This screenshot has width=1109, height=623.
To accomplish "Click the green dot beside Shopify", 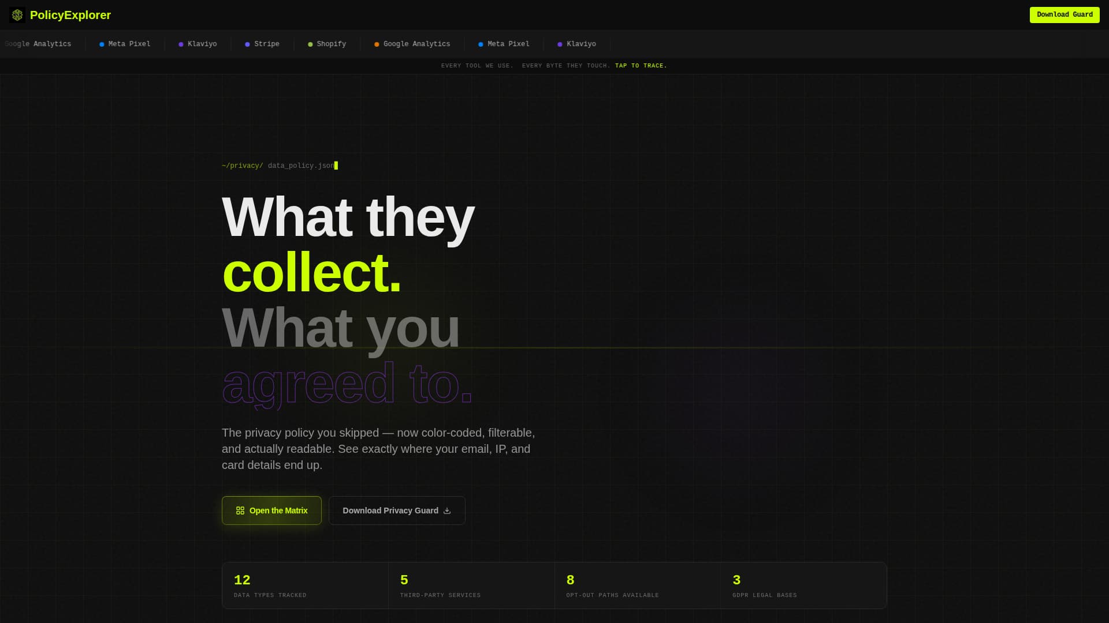I will pos(310,44).
